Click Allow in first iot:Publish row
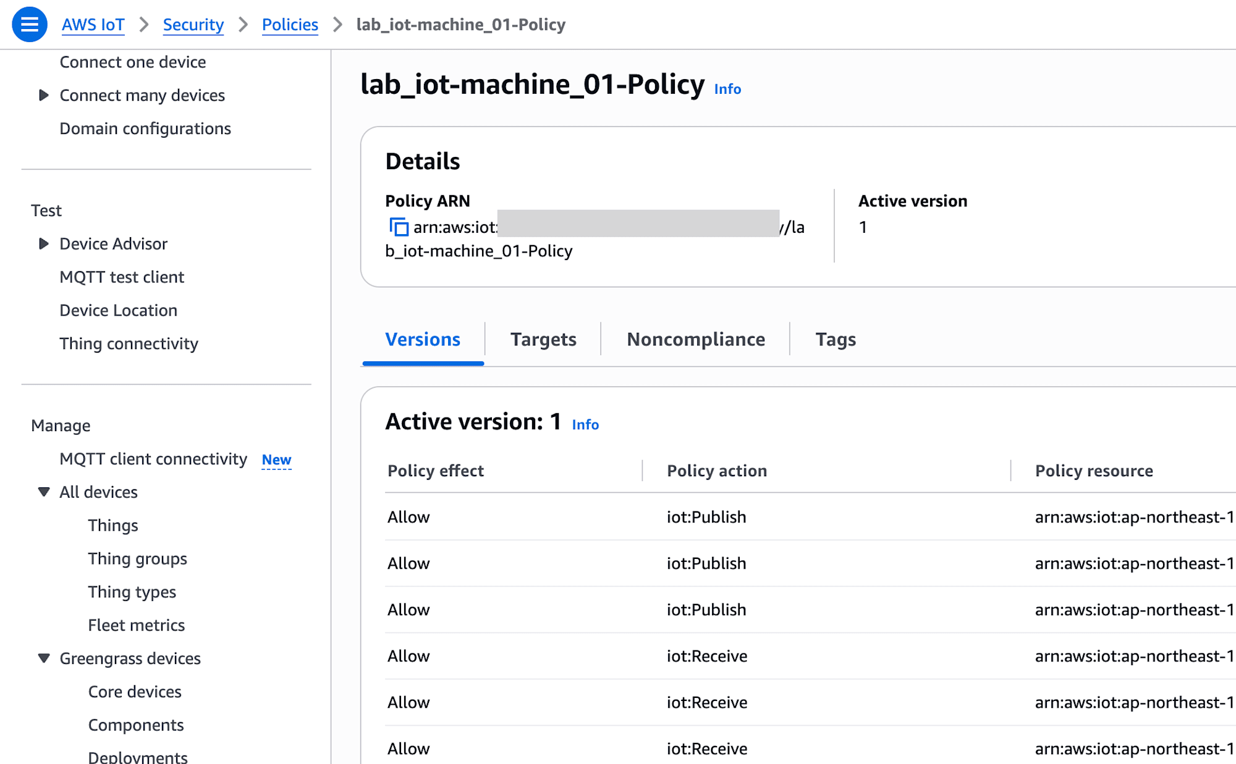 pyautogui.click(x=408, y=517)
